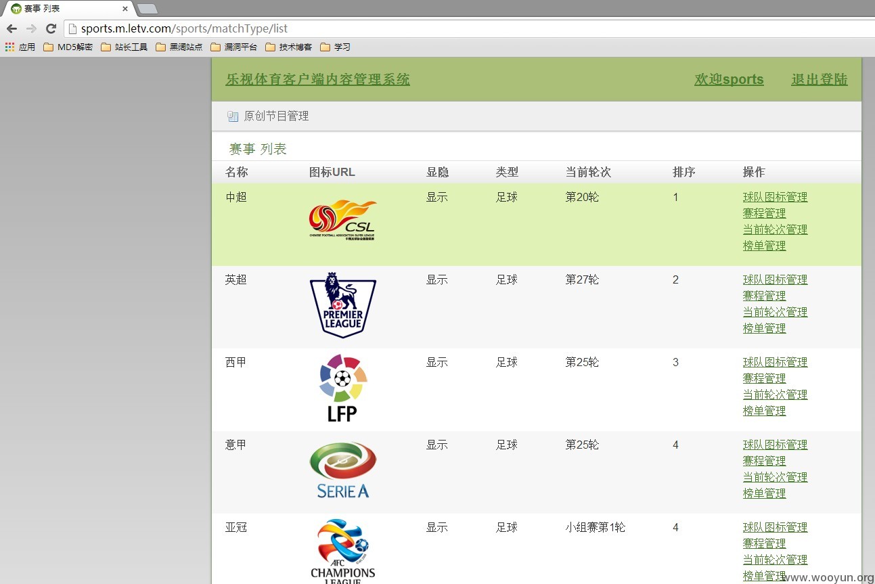Image resolution: width=875 pixels, height=584 pixels.
Task: Click the LFP league logo thumbnail
Action: [x=342, y=388]
